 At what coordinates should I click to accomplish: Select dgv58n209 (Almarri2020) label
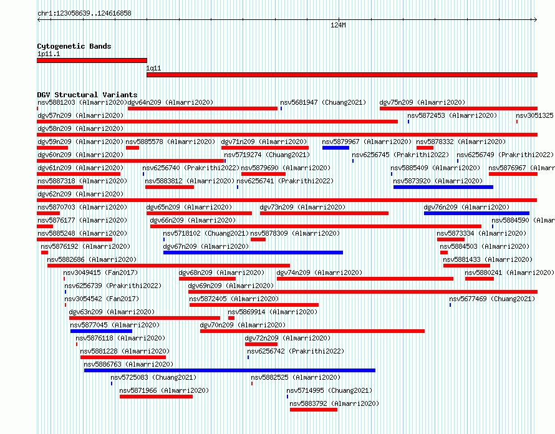(80, 128)
